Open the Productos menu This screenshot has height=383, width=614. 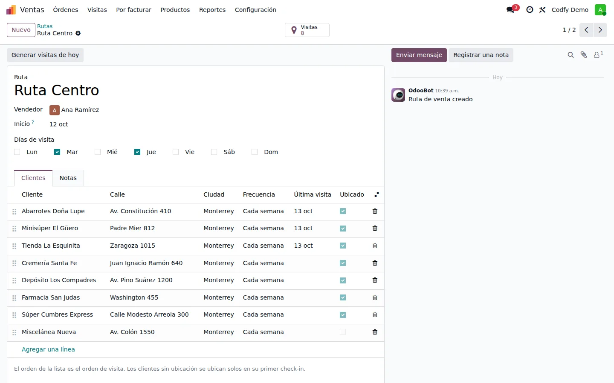175,10
